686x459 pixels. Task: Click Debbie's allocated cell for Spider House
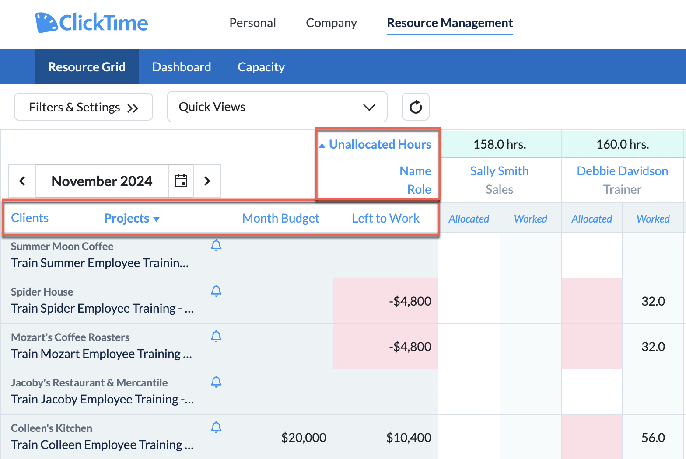[x=592, y=301]
